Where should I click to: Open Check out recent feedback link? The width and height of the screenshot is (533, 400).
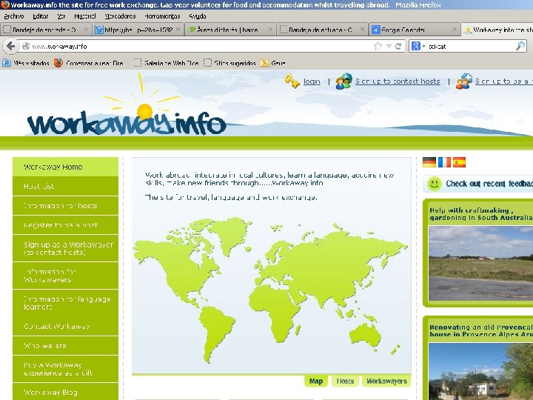click(x=489, y=184)
